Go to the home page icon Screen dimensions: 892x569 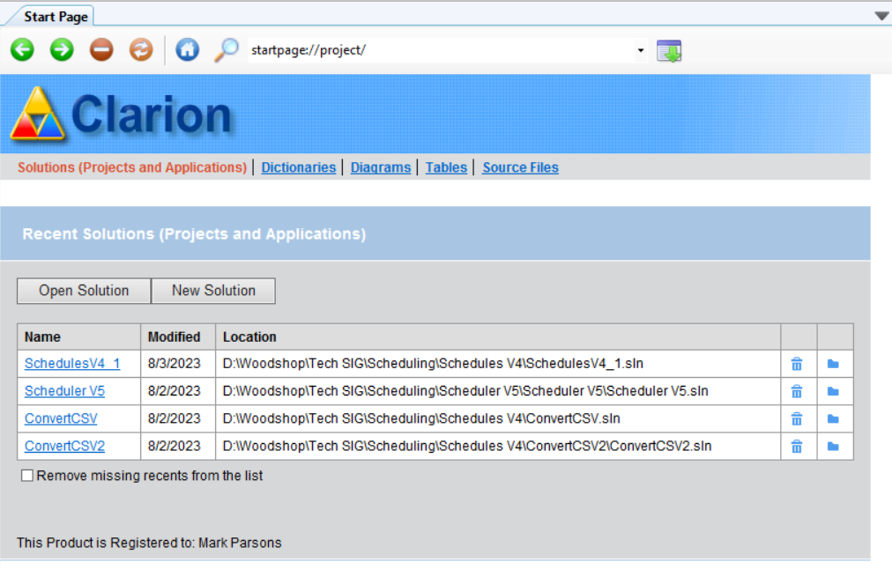187,49
